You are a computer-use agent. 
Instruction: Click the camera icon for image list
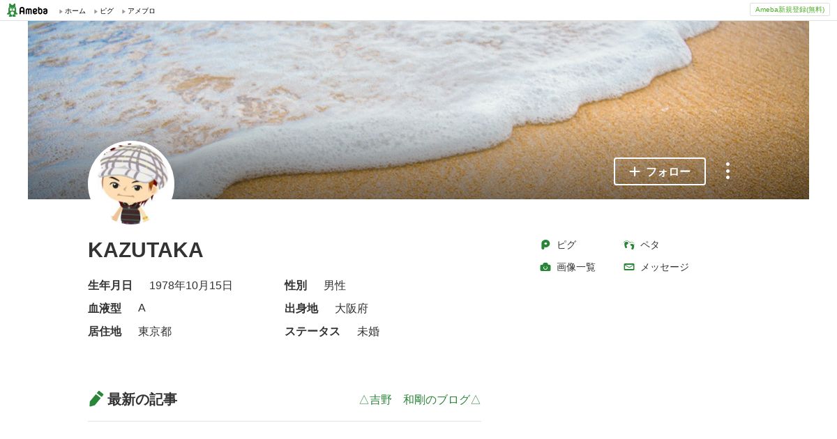coord(545,267)
